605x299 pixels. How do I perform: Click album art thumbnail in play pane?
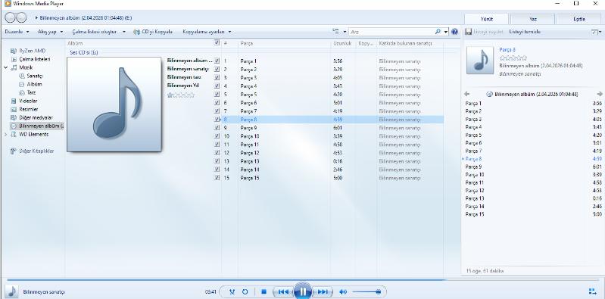pyautogui.click(x=480, y=61)
